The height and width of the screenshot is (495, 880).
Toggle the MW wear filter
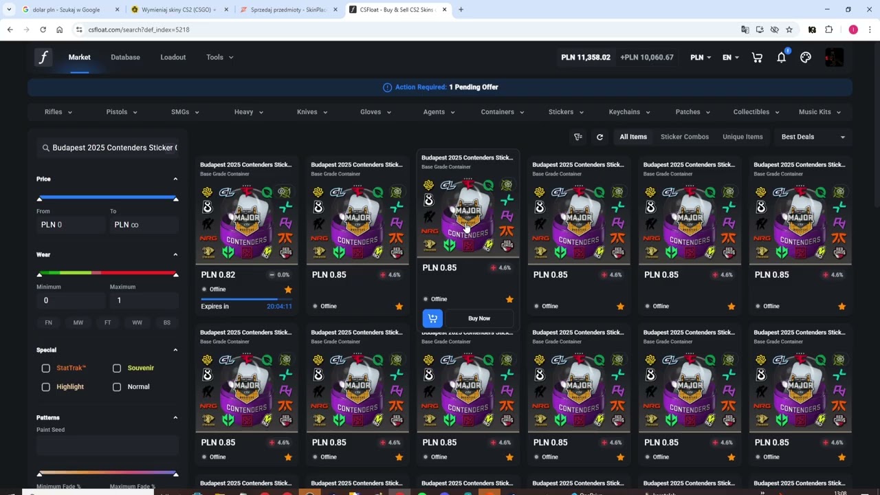pyautogui.click(x=78, y=322)
